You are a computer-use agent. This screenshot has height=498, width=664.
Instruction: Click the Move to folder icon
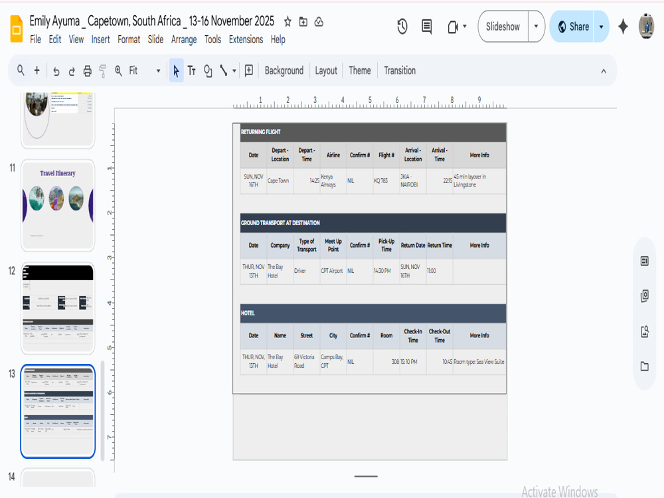(303, 22)
